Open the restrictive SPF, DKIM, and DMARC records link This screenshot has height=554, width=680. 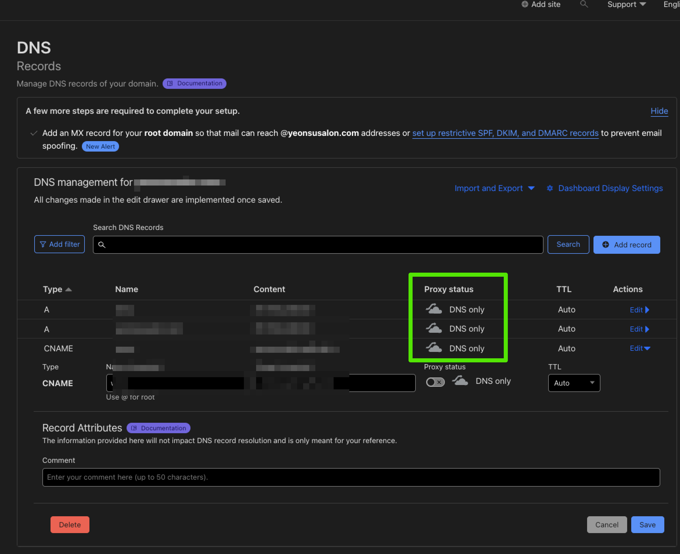point(505,133)
